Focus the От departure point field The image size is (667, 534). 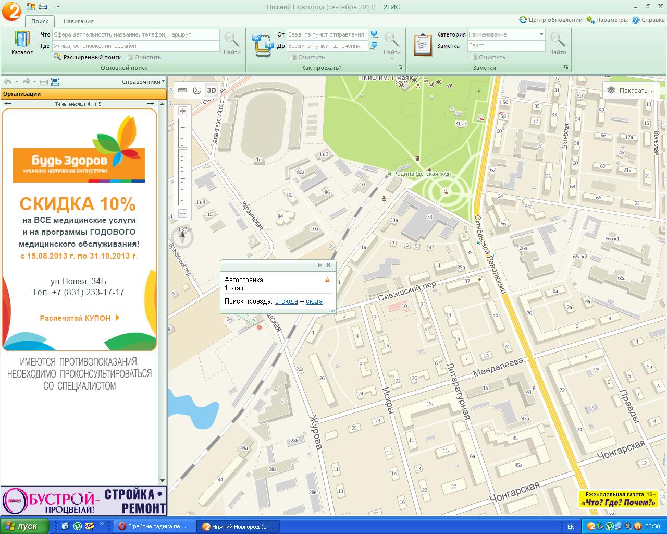[x=327, y=34]
